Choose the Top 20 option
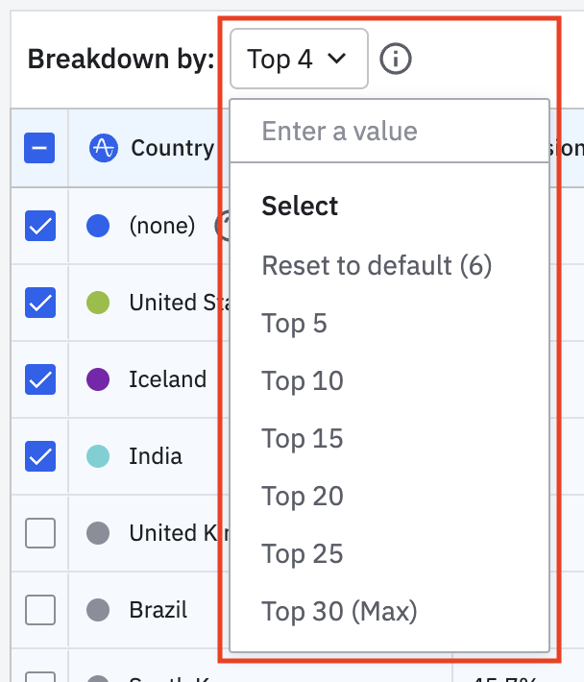This screenshot has height=682, width=584. (x=302, y=497)
